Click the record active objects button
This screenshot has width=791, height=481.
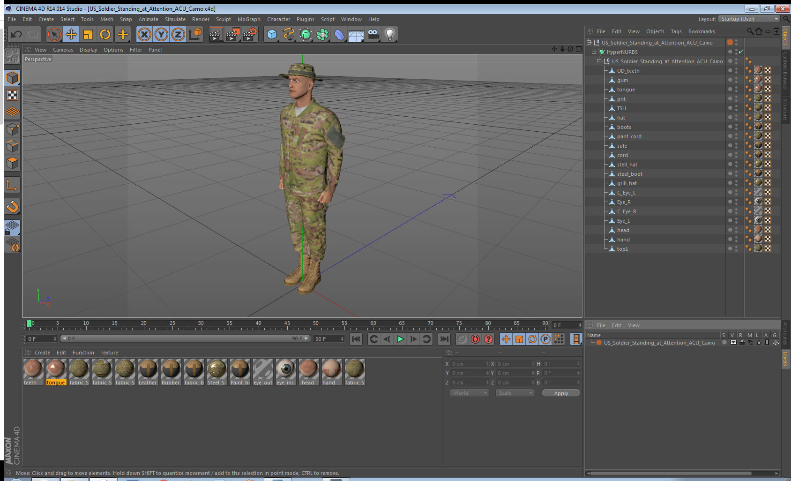click(x=462, y=339)
